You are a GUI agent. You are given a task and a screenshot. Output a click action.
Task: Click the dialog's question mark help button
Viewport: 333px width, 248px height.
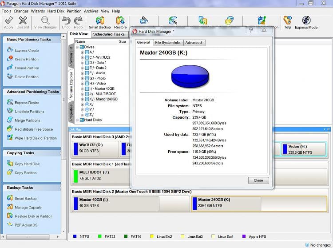click(251, 30)
